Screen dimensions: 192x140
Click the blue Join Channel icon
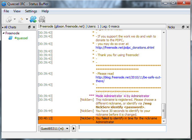[x=33, y=19]
